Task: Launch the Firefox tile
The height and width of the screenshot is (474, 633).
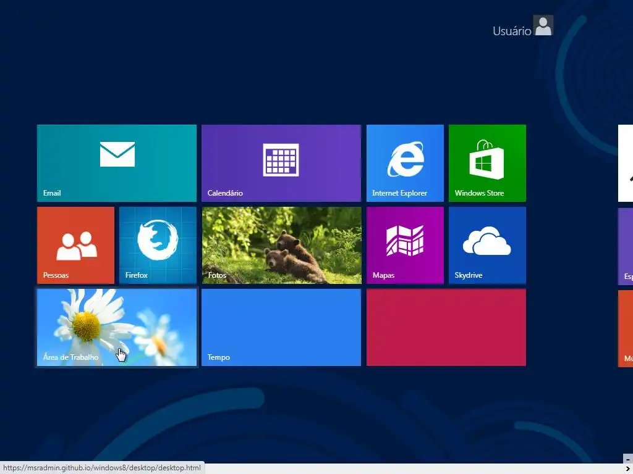Action: coord(158,246)
